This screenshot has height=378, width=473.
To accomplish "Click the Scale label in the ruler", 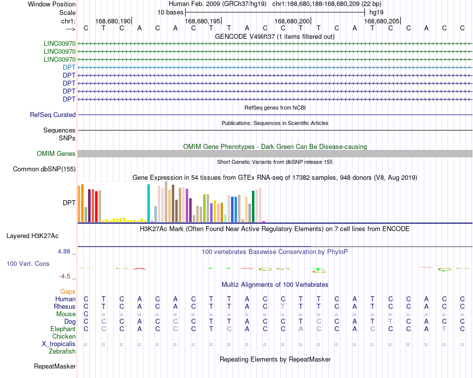I will [x=68, y=12].
